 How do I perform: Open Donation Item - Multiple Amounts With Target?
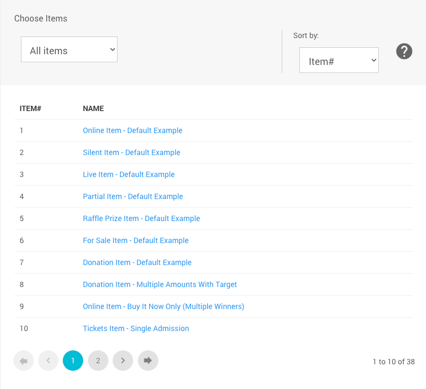[160, 284]
